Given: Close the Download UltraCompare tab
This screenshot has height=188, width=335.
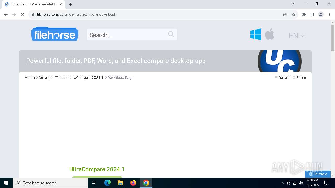Looking at the screenshot, I should click(61, 4).
